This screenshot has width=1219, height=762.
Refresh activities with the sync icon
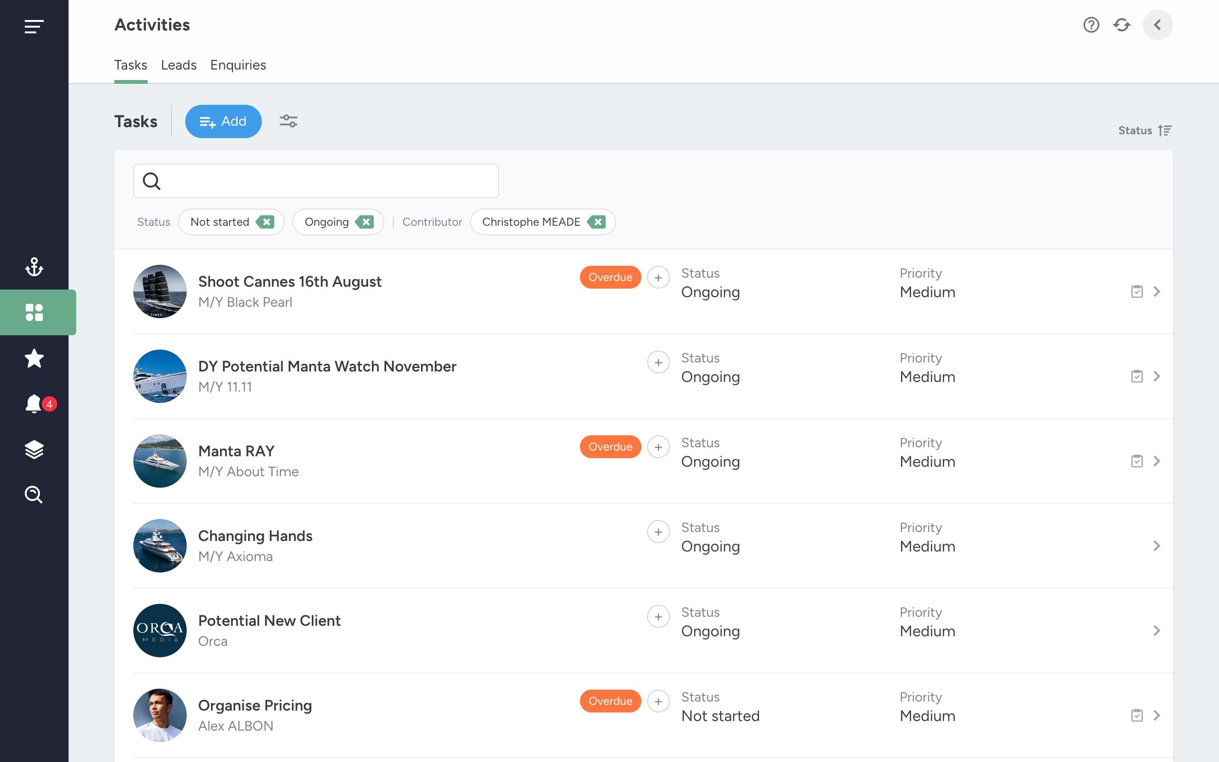coord(1122,25)
